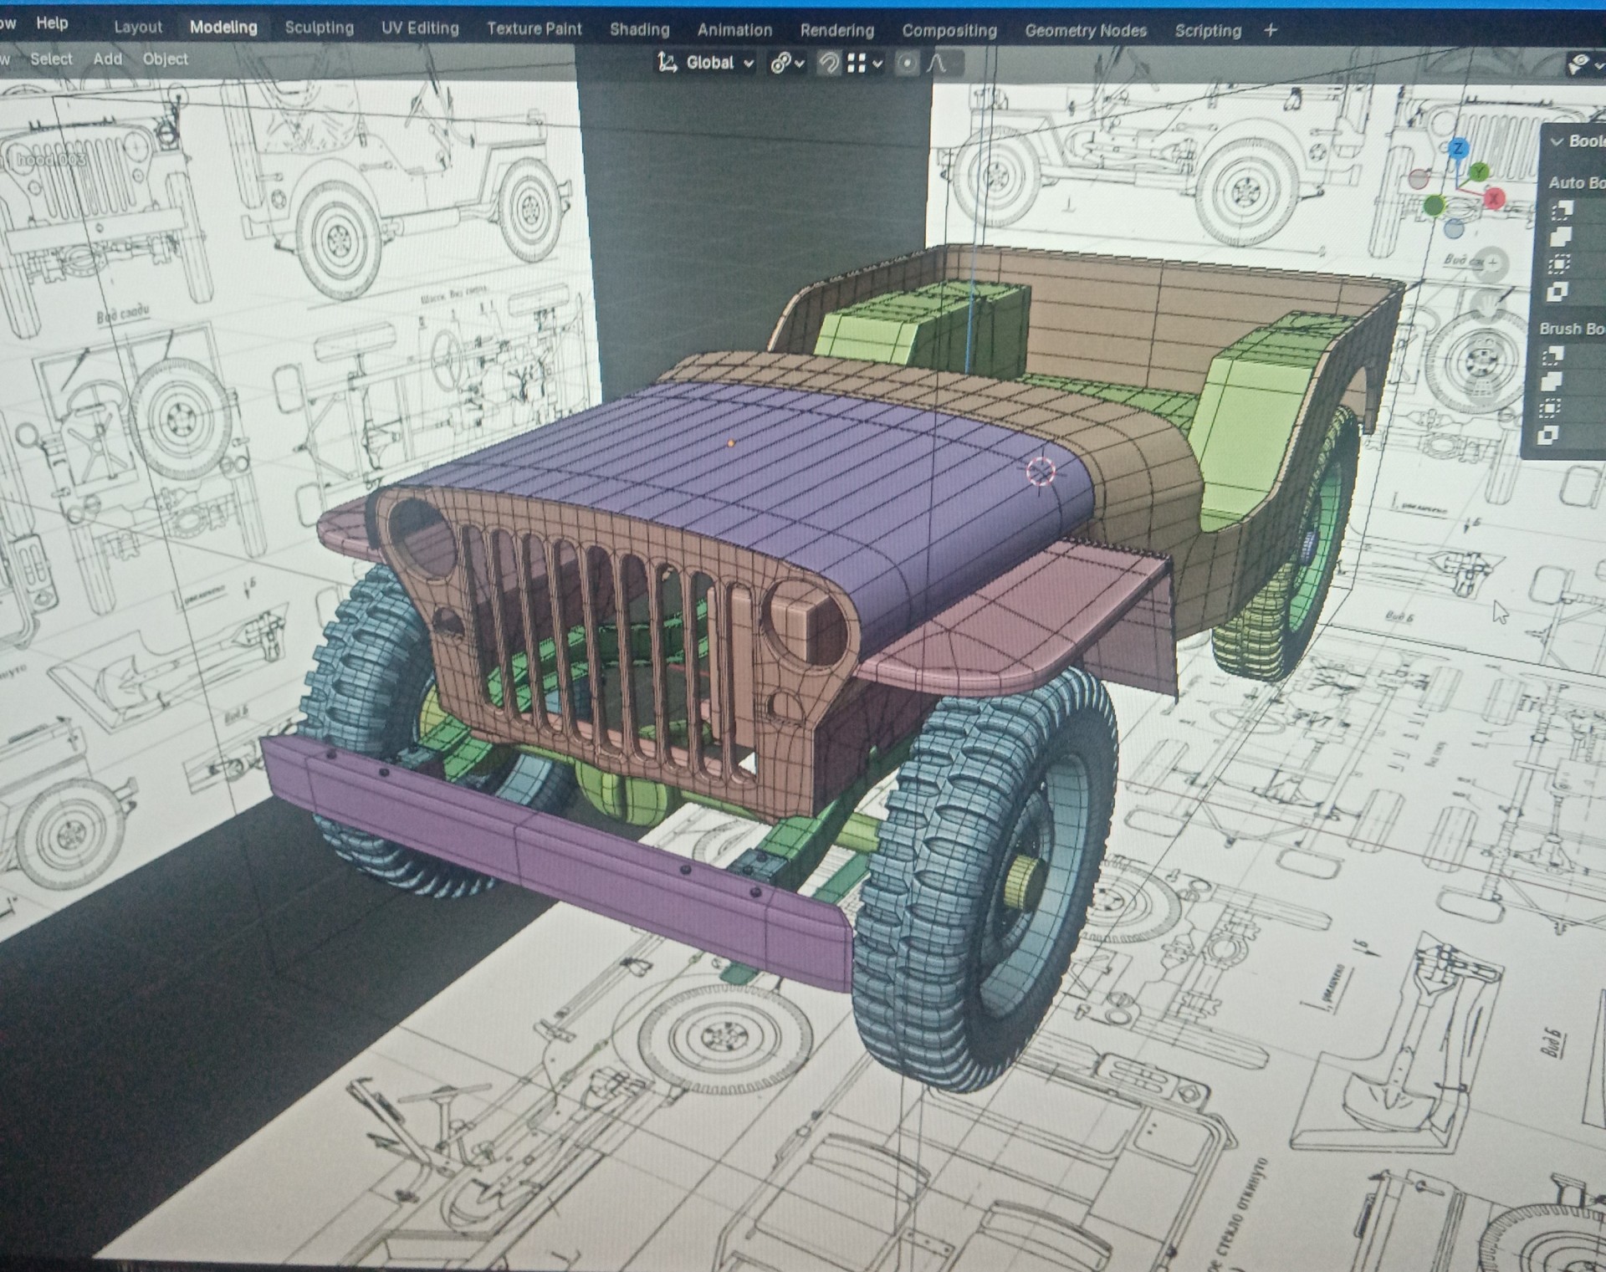The width and height of the screenshot is (1606, 1272).
Task: Click Auto Boolean Intersect icon
Action: (x=1559, y=264)
